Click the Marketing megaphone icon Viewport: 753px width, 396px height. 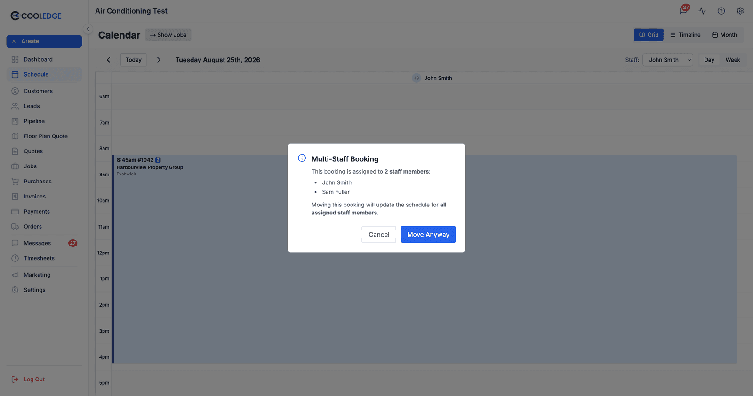(15, 275)
